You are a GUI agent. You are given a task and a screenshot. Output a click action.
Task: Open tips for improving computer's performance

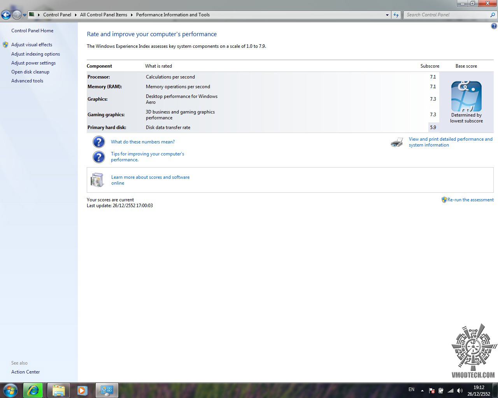tap(147, 157)
